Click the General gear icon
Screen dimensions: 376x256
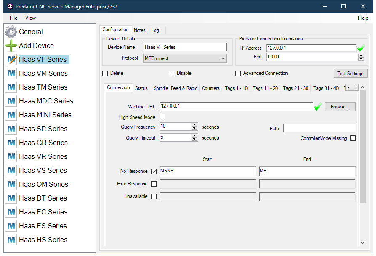(11, 32)
